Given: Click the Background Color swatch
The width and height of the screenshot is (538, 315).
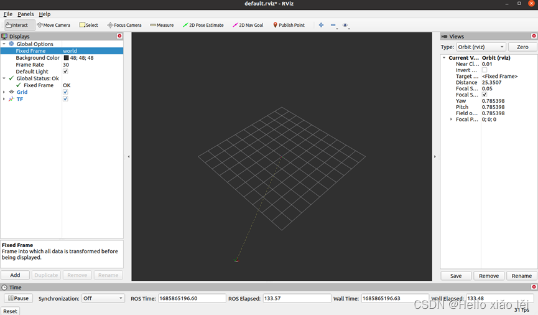Looking at the screenshot, I should pos(66,58).
